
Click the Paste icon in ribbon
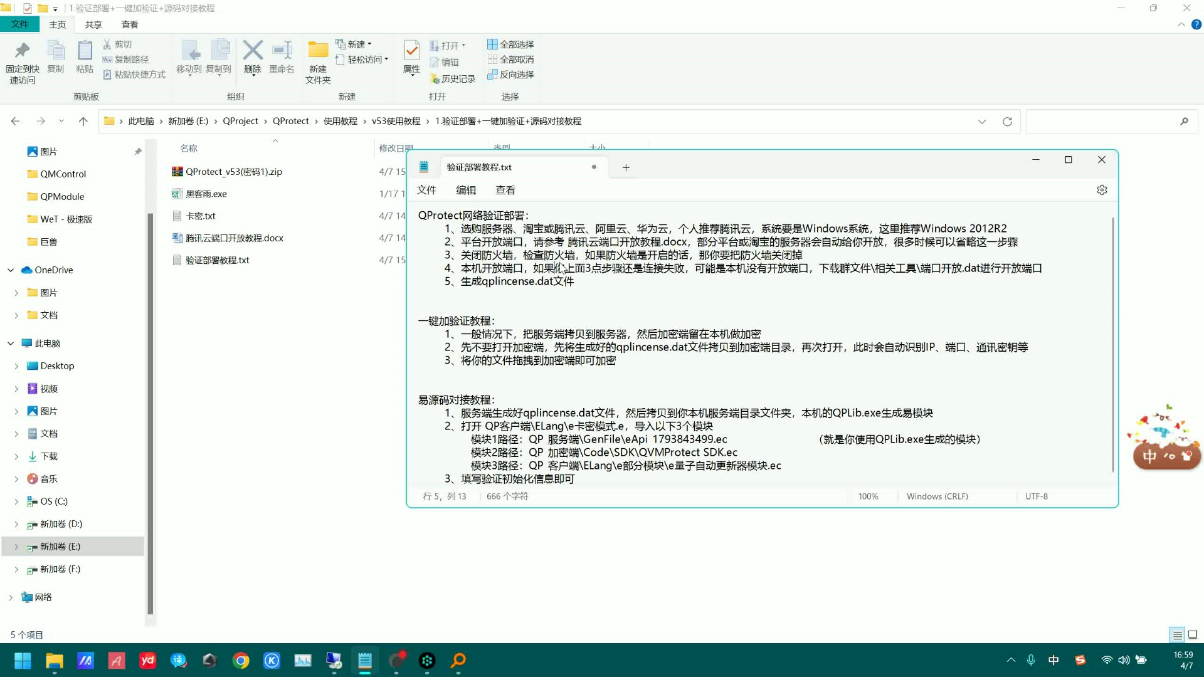(x=85, y=50)
